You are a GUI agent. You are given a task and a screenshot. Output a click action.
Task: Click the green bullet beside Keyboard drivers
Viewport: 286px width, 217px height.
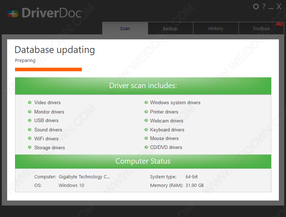[146, 130]
